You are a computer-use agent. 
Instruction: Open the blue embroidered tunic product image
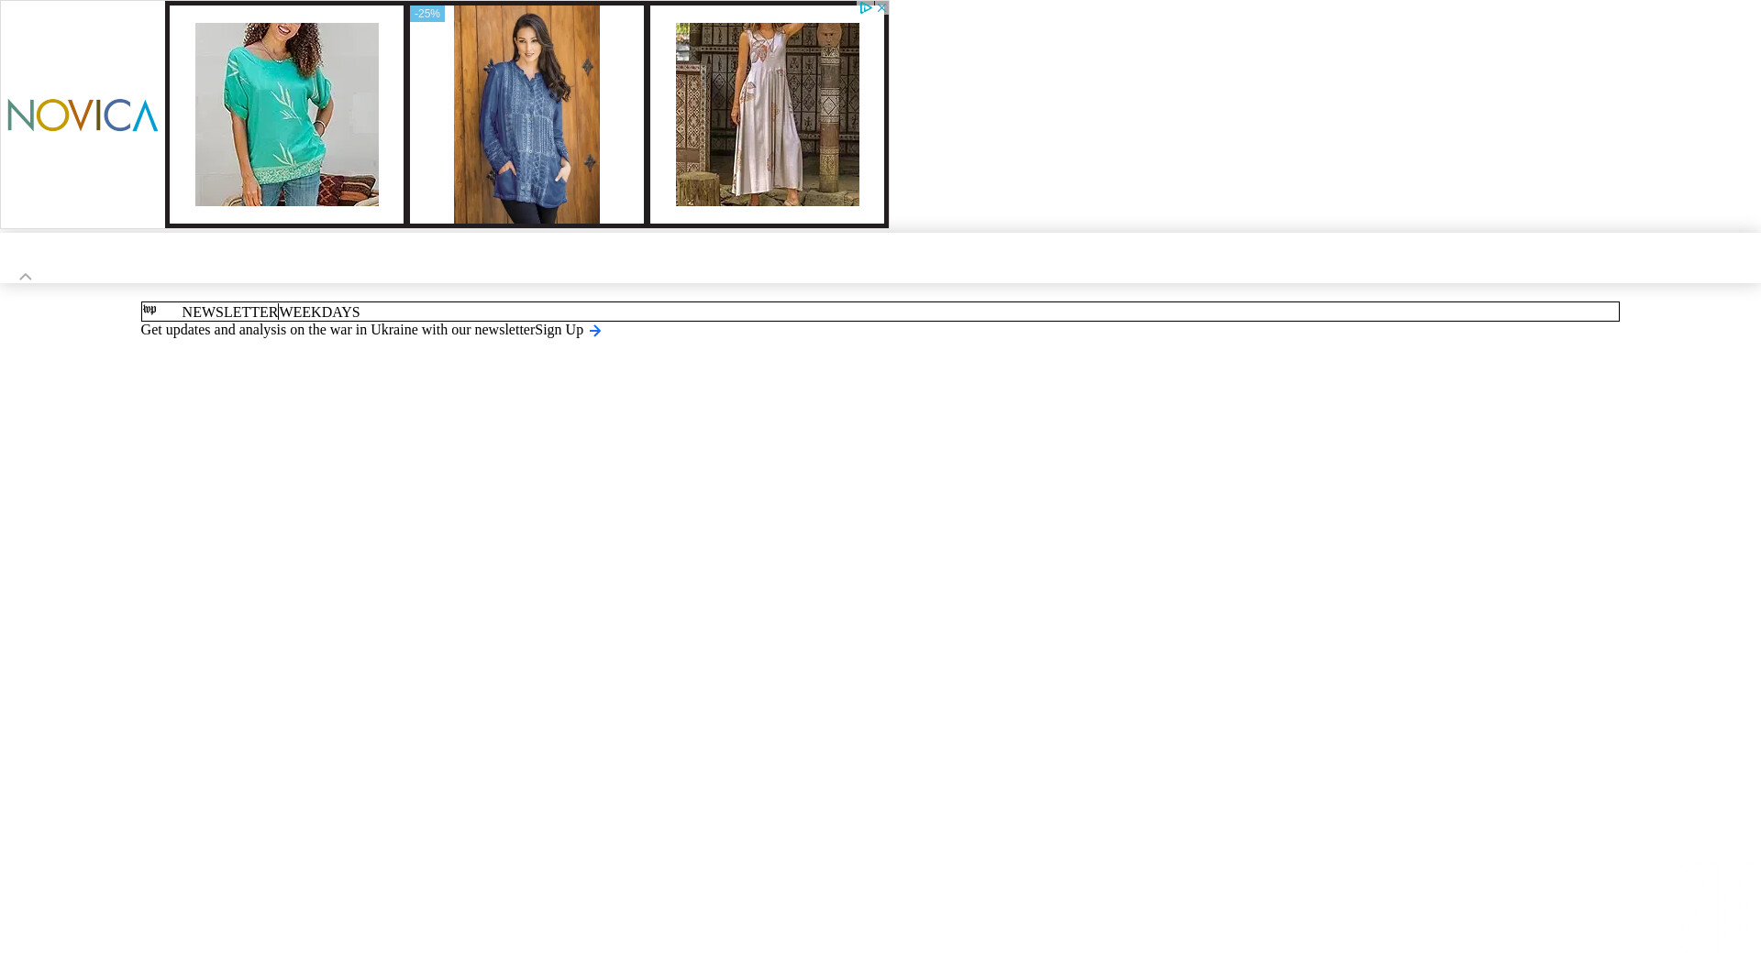[x=526, y=115]
